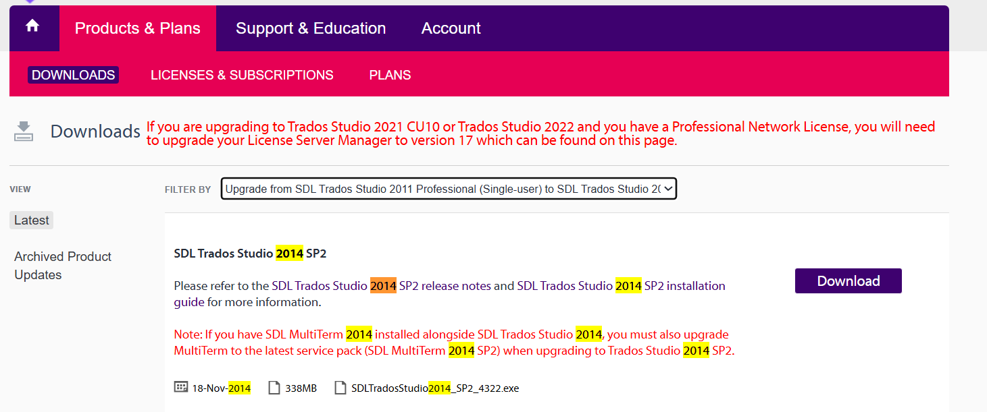Select the Products & Plans tab
Screen dimensions: 987x412
click(137, 28)
